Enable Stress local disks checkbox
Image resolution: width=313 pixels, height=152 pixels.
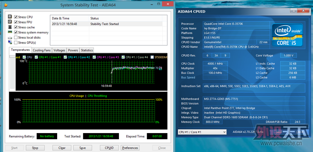coord(16,37)
